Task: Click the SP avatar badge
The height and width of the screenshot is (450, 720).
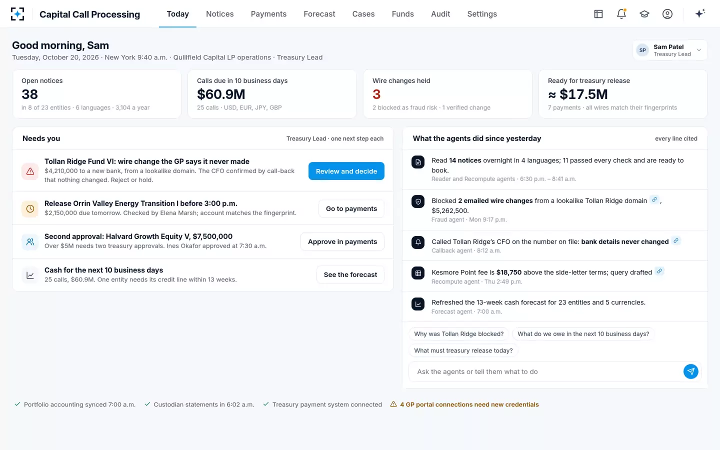Action: 642,50
